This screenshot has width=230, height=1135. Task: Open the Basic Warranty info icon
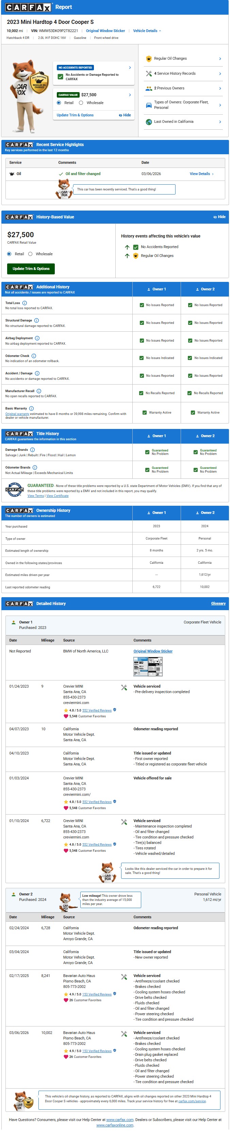point(32,409)
